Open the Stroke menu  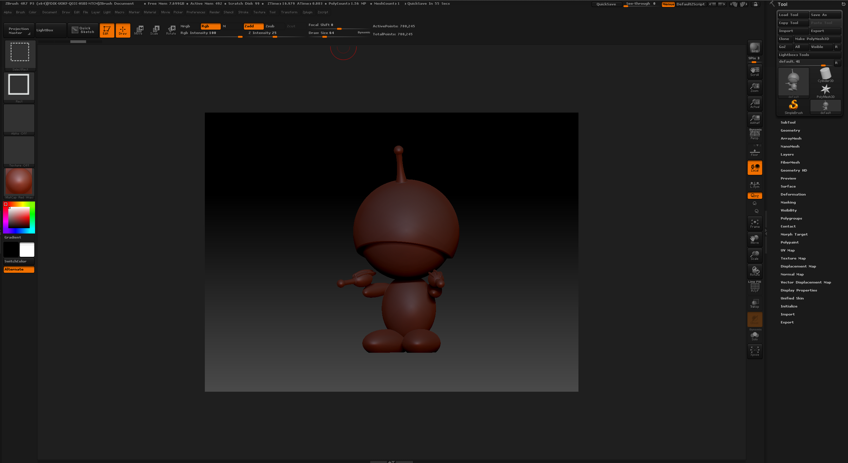(x=243, y=12)
